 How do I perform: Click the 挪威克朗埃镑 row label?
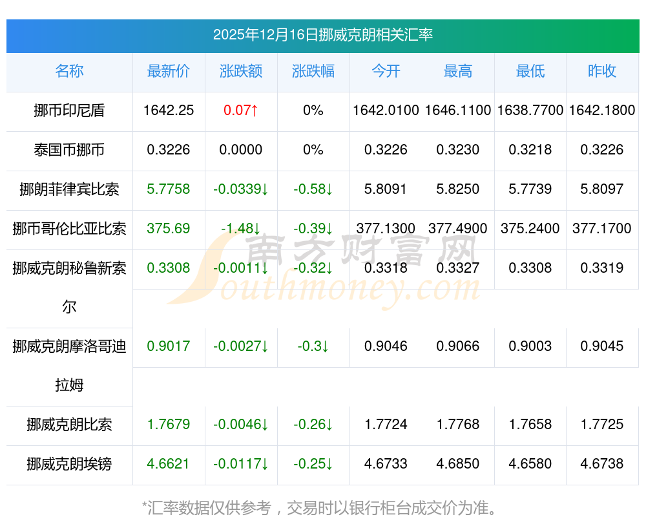pyautogui.click(x=69, y=464)
